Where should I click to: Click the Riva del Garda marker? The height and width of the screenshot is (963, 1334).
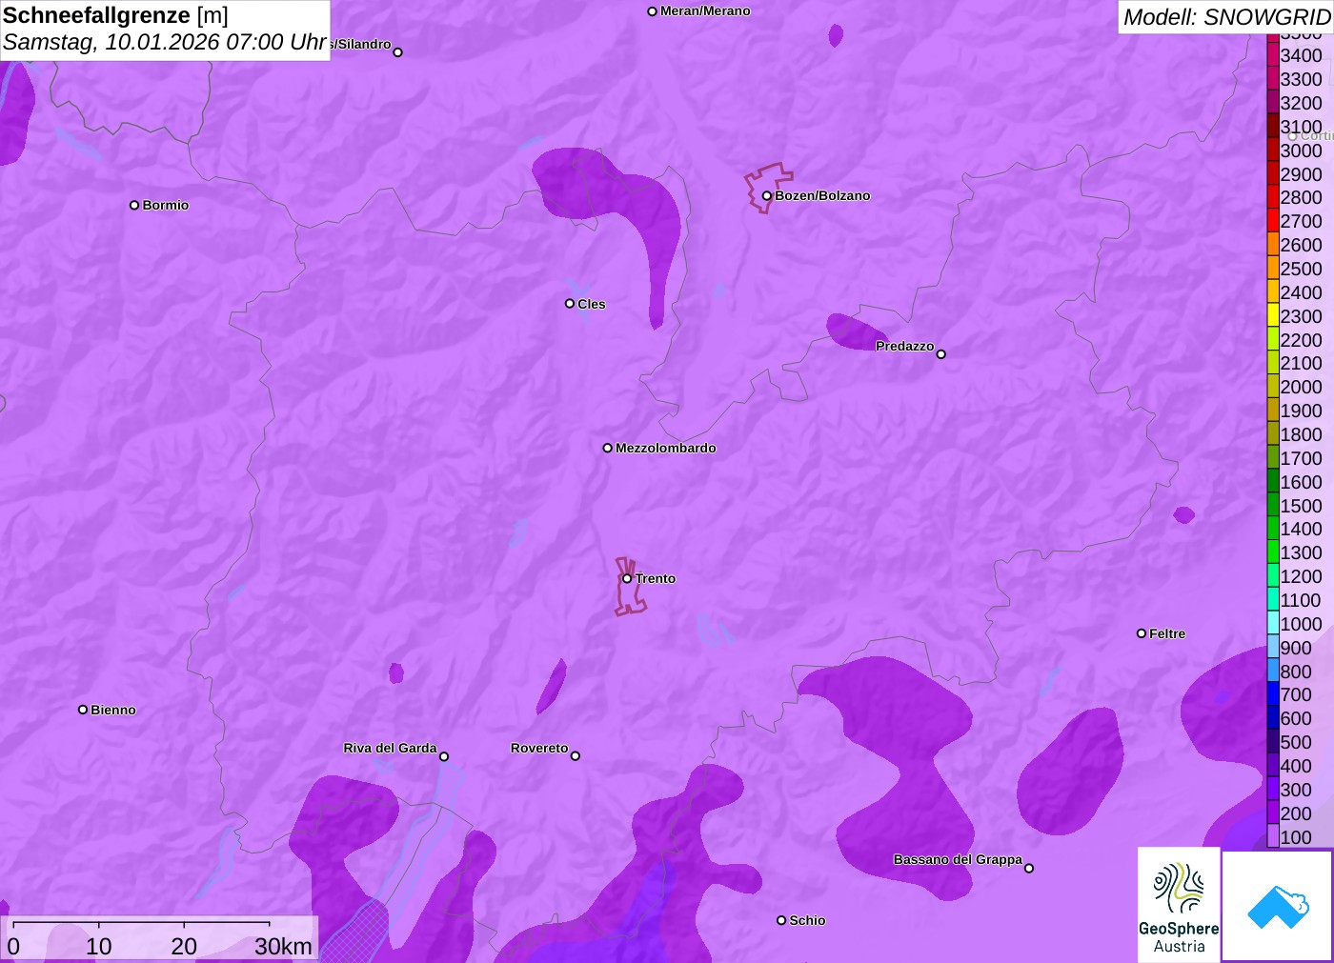tap(444, 757)
